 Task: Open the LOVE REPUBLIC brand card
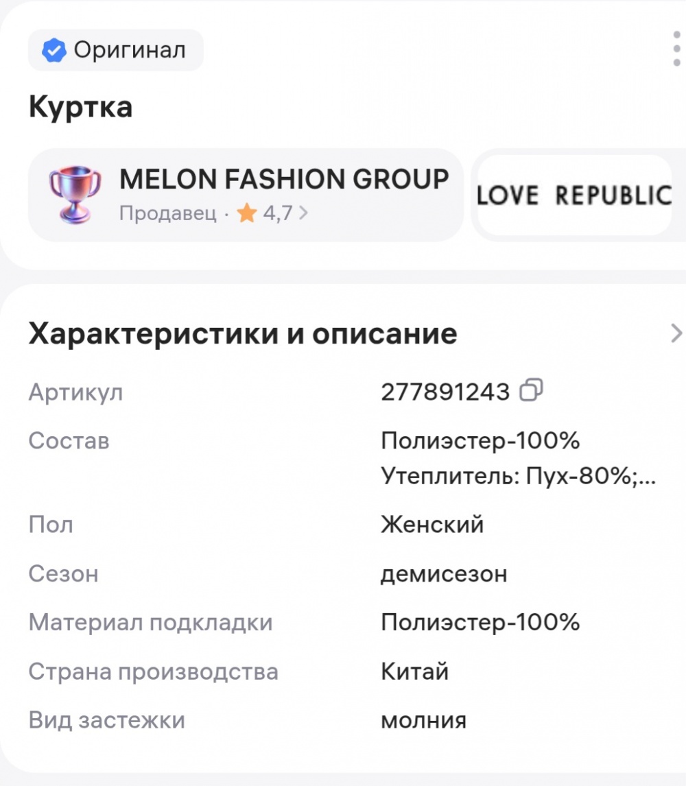pyautogui.click(x=575, y=195)
